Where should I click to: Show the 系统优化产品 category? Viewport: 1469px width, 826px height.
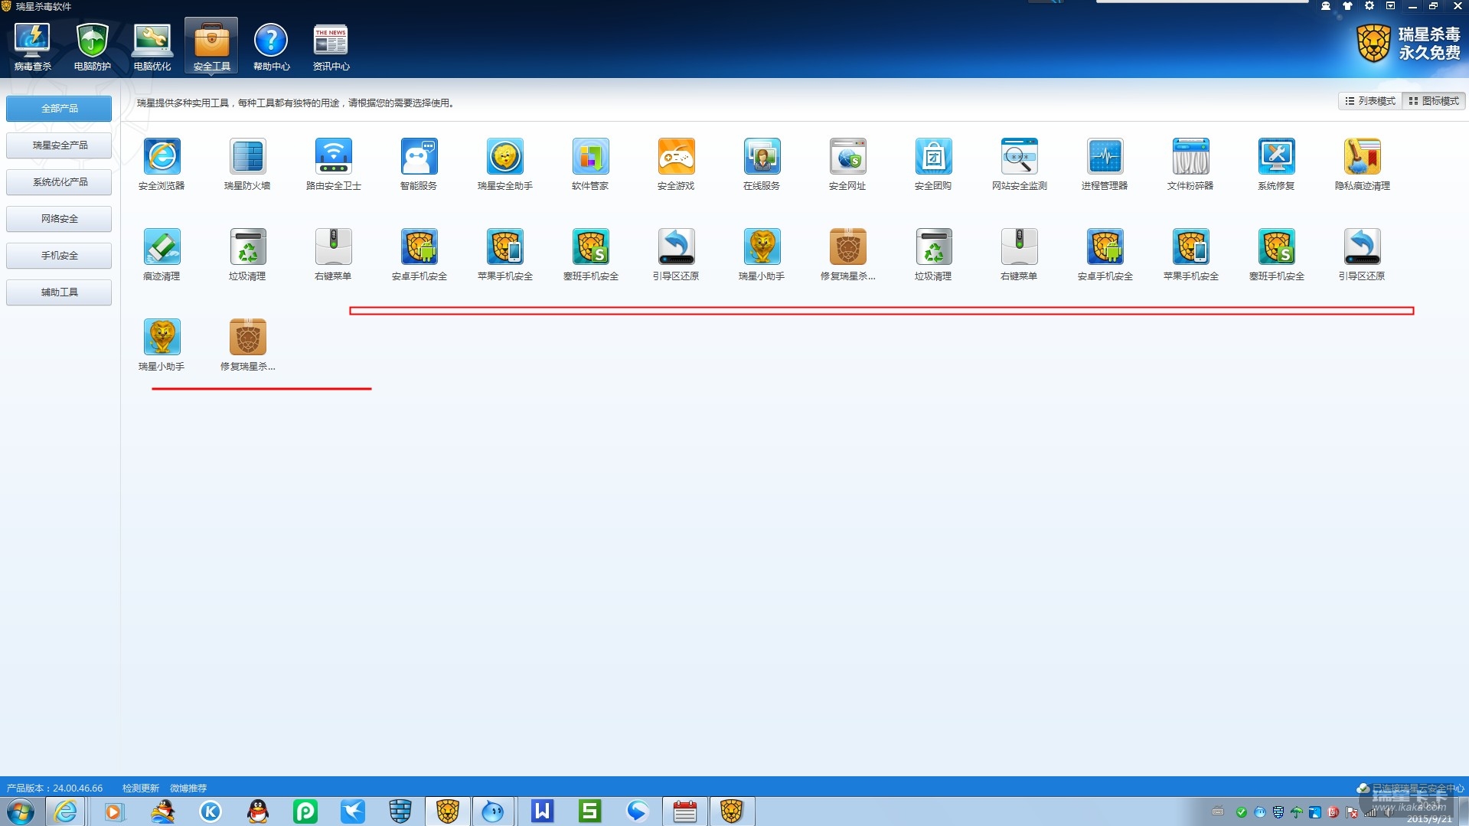point(59,182)
